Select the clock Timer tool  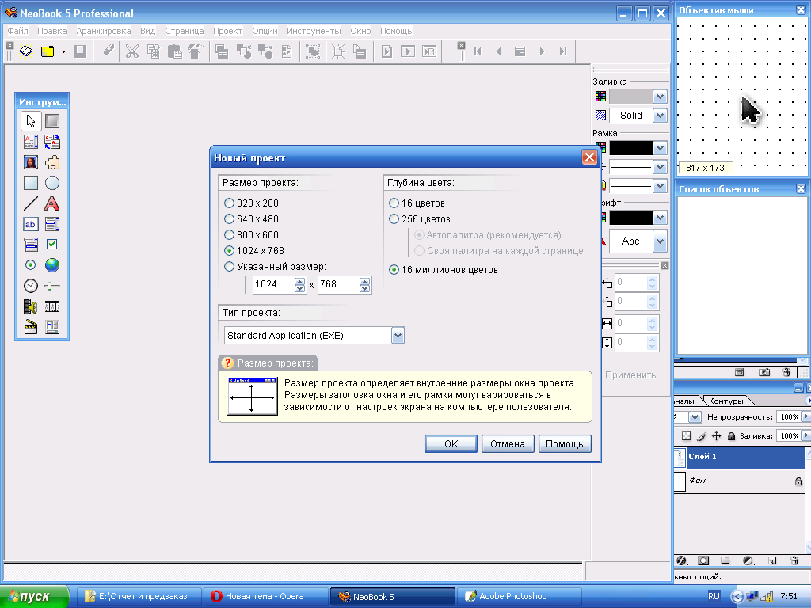pyautogui.click(x=31, y=286)
